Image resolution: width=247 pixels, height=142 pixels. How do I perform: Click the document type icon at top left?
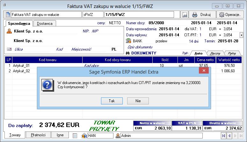(8, 15)
